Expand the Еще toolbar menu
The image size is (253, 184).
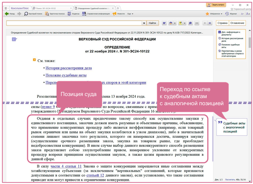(130, 14)
